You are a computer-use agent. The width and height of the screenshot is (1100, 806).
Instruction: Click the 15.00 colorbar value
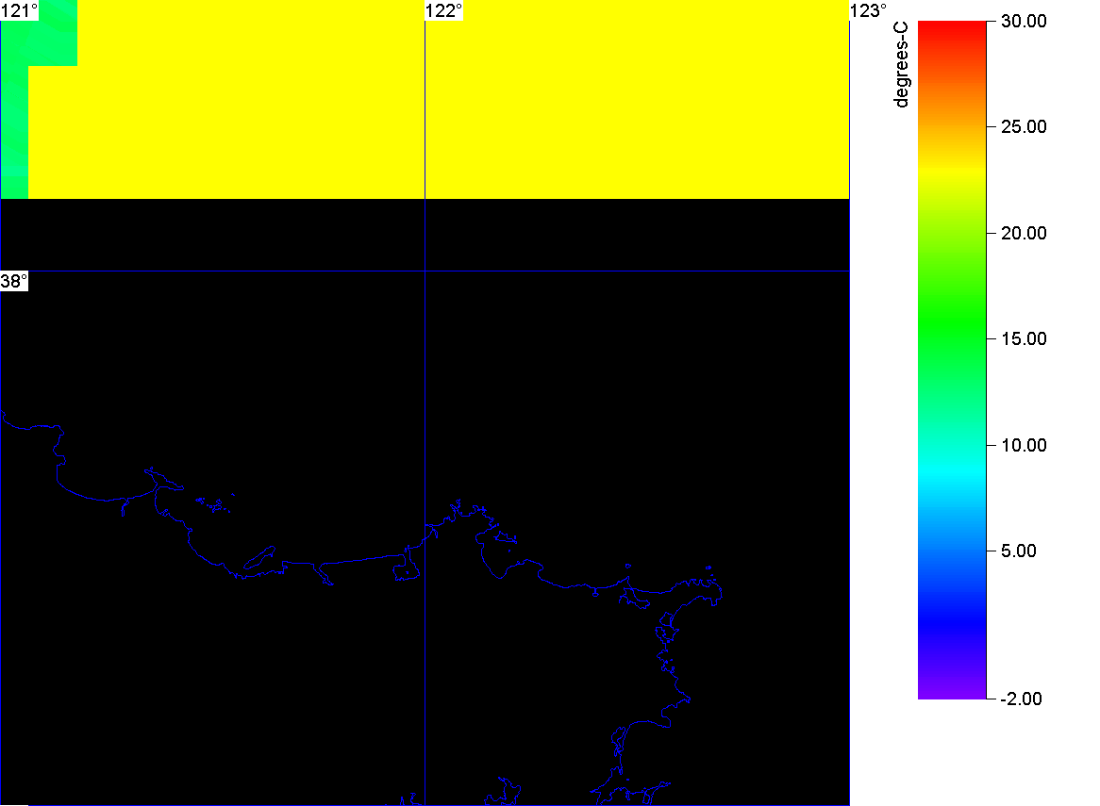pos(1024,339)
